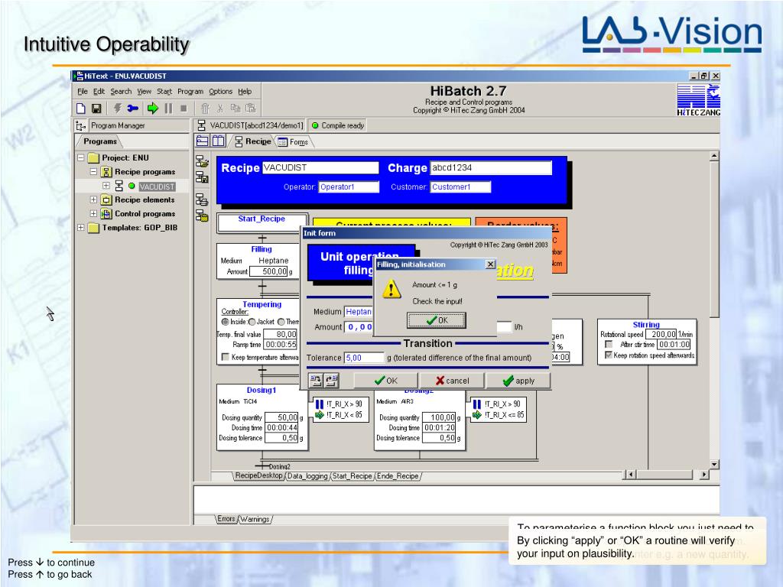The image size is (783, 587).
Task: Toggle Keep temperature afterwards checkbox
Action: tap(226, 357)
